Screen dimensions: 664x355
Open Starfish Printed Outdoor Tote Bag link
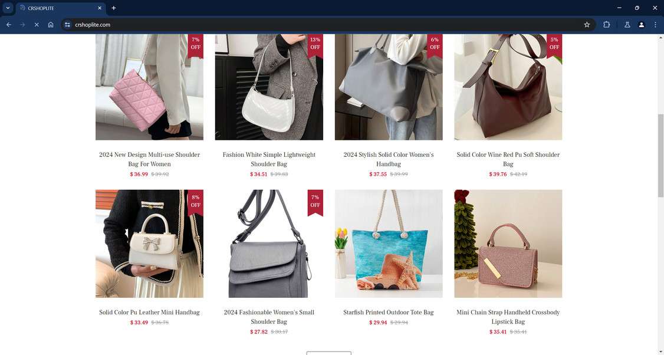coord(389,312)
